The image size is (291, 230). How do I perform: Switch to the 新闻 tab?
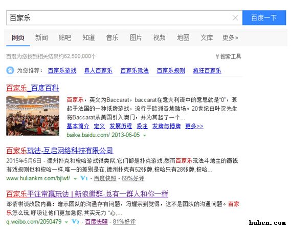(41, 38)
